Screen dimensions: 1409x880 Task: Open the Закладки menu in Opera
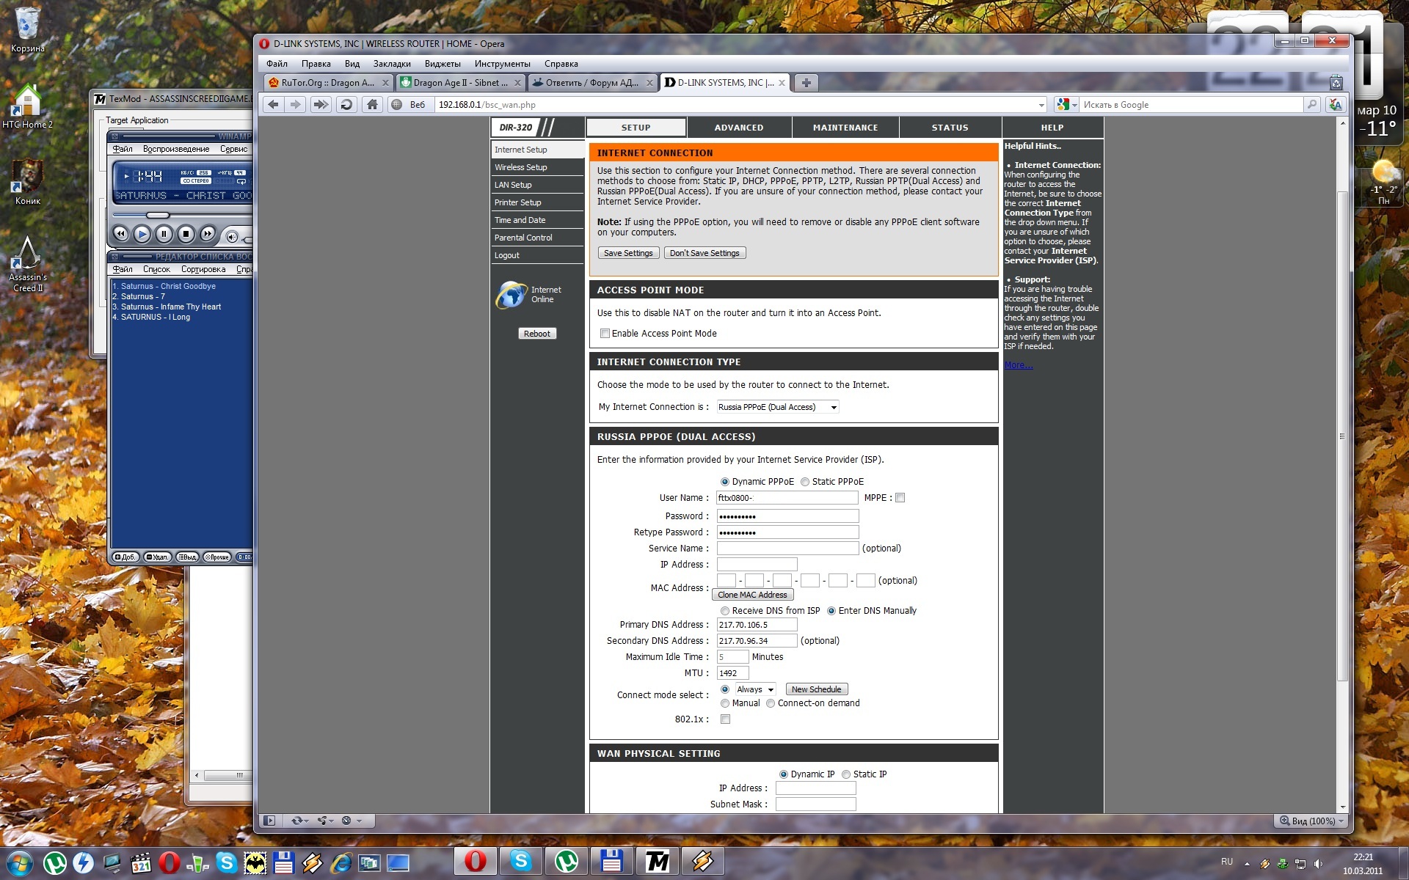click(x=391, y=64)
